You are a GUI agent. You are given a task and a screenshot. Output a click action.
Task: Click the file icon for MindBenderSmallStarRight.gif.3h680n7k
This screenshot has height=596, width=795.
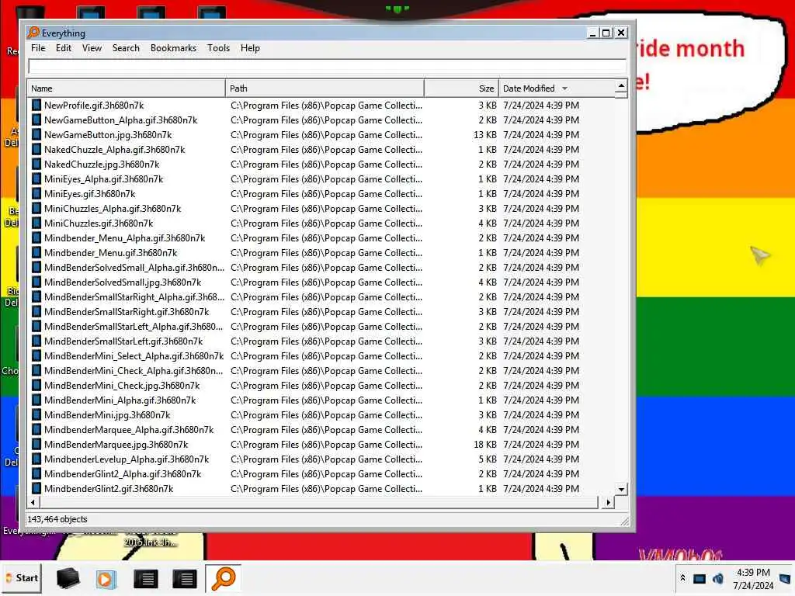[36, 312]
